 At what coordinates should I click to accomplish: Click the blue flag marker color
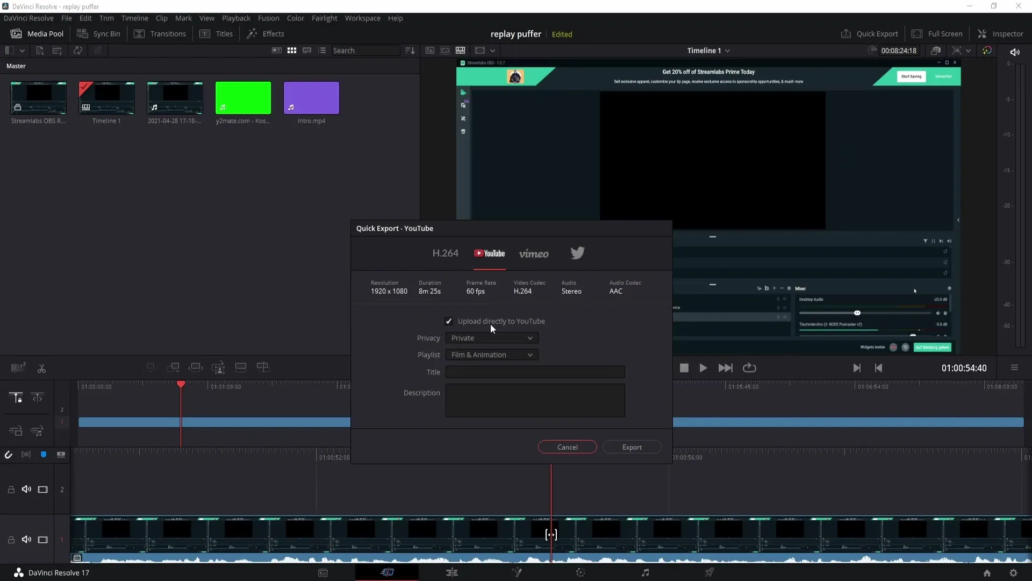coord(44,455)
